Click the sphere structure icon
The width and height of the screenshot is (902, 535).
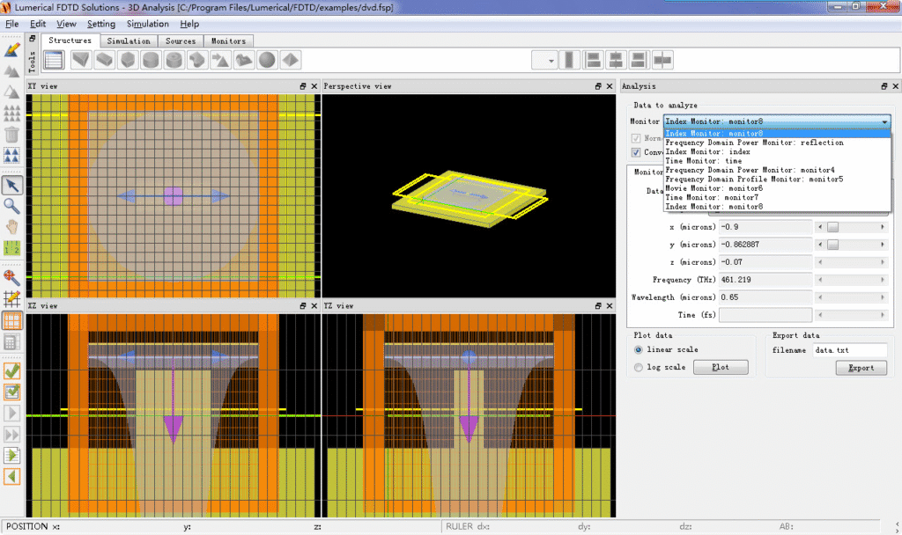pyautogui.click(x=266, y=60)
